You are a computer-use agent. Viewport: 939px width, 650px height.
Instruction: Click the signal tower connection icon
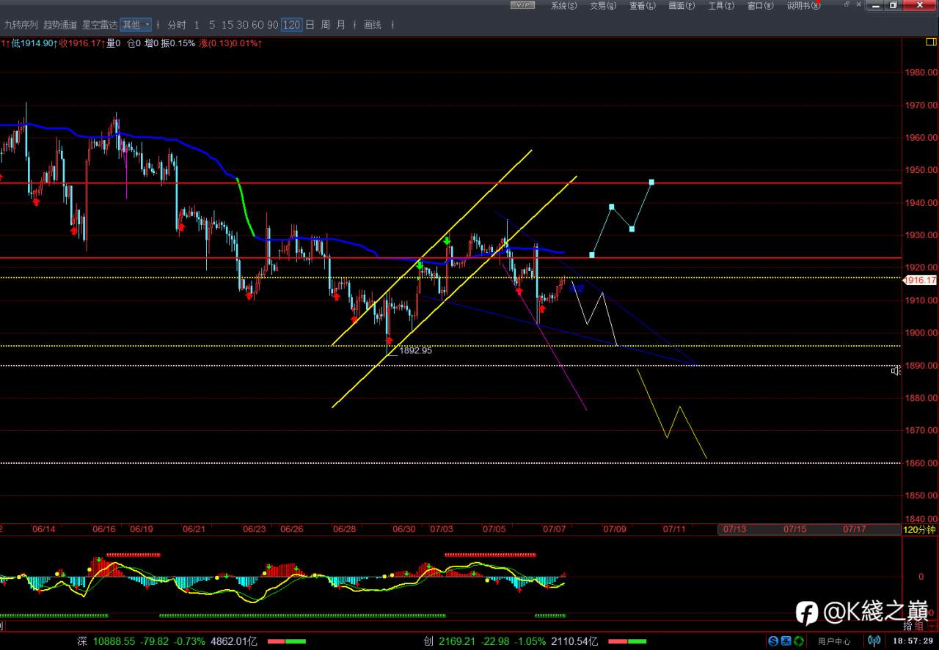[874, 641]
